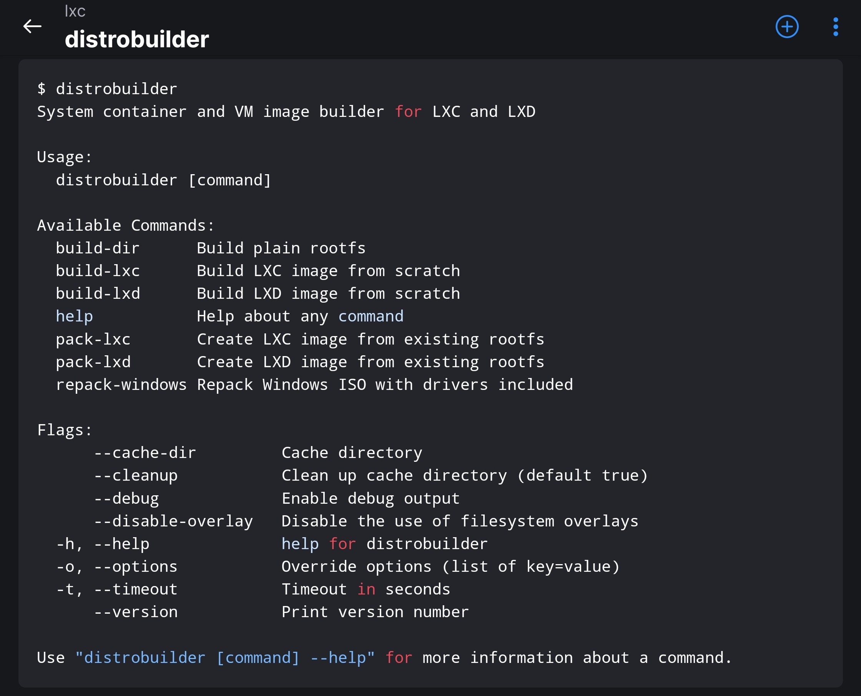Click the red "for" in the description line
Image resolution: width=861 pixels, height=696 pixels.
408,112
